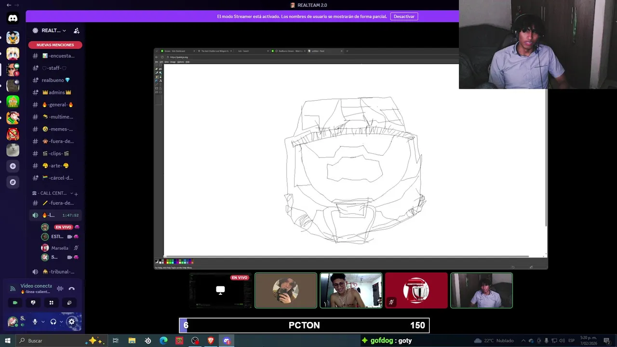
Task: Click the add a server plus icon
Action: (x=13, y=166)
